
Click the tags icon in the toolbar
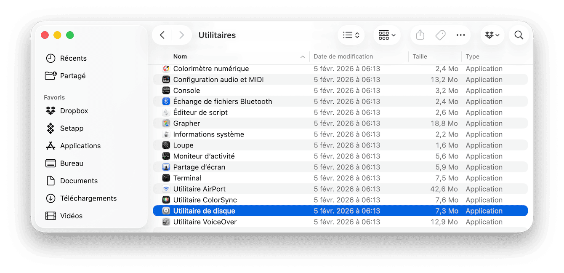pos(440,35)
